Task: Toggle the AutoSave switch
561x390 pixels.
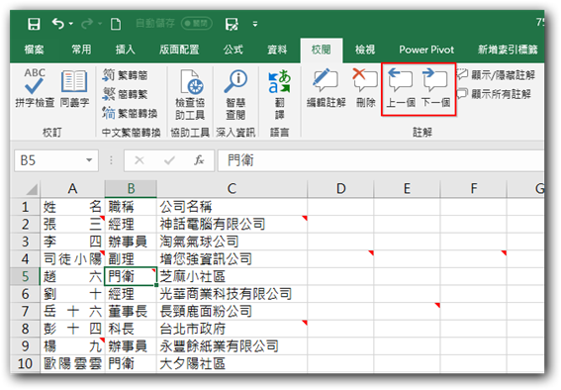Action: pos(197,24)
